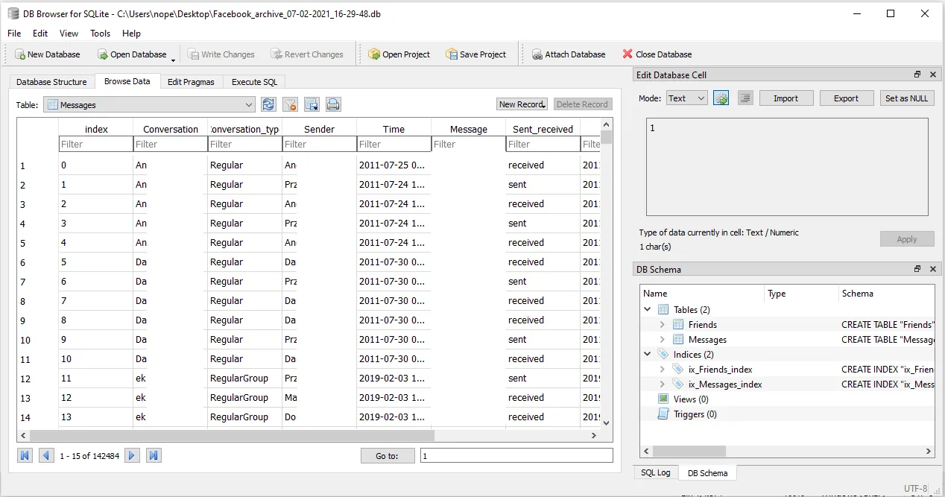Image resolution: width=945 pixels, height=497 pixels.
Task: Float the DB Schema panel
Action: pyautogui.click(x=917, y=269)
